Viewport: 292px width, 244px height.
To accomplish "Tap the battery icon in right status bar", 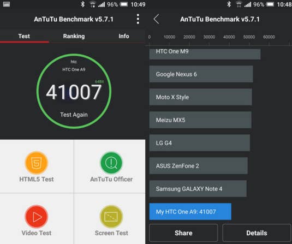I will [x=270, y=4].
